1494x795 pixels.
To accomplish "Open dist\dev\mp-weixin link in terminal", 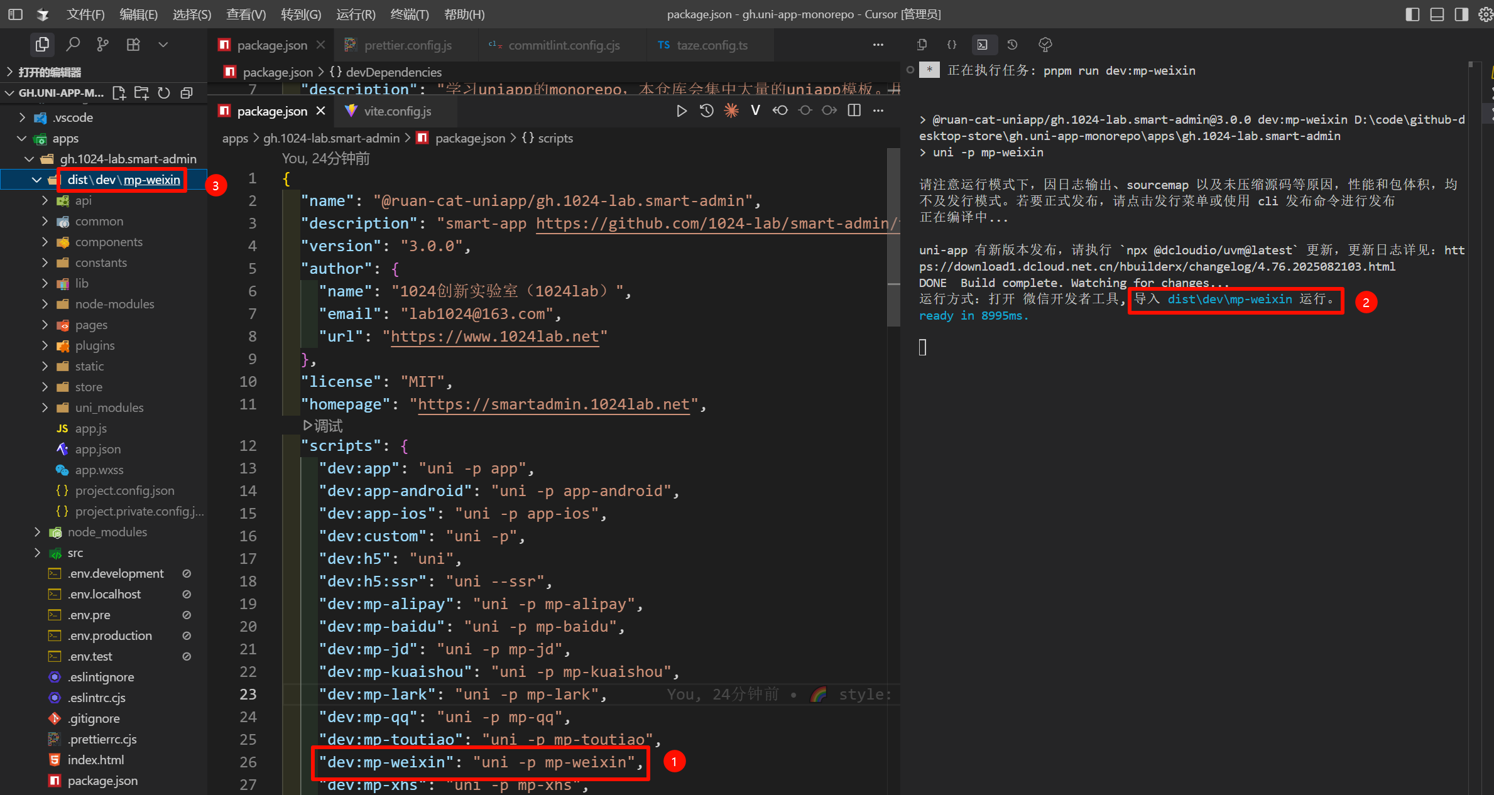I will 1230,299.
